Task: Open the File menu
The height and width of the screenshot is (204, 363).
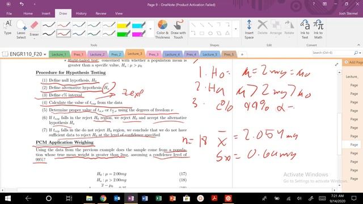Action: tap(9, 14)
